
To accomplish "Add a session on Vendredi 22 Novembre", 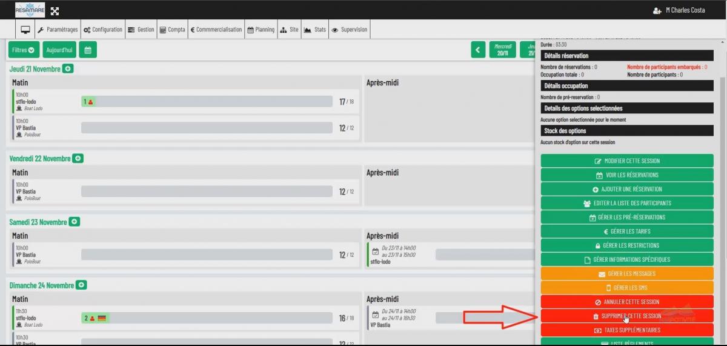I will pos(78,158).
